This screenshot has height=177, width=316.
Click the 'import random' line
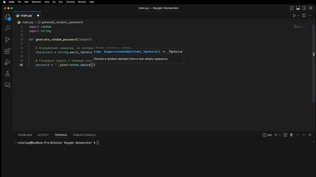coord(40,27)
